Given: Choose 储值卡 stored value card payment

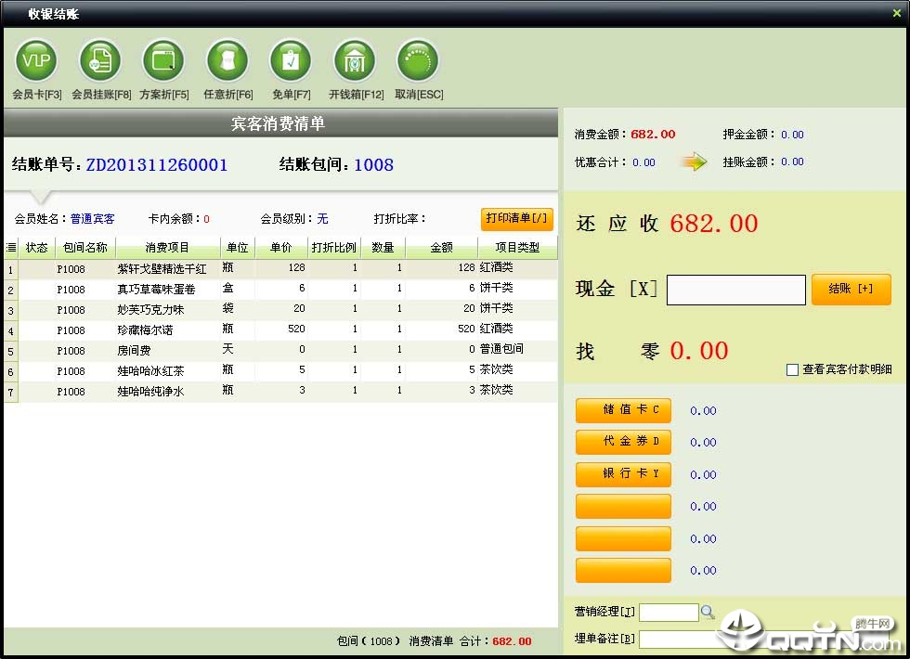Looking at the screenshot, I should click(x=623, y=410).
